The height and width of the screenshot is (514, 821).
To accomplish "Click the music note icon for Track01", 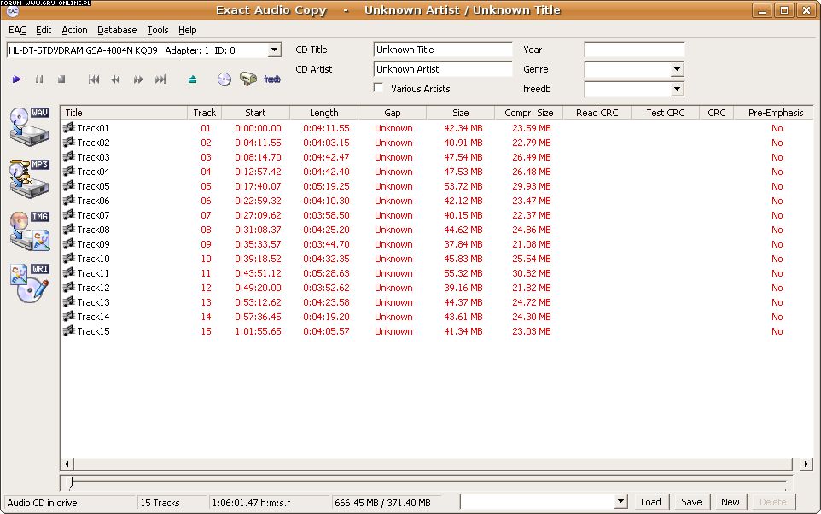I will point(69,127).
